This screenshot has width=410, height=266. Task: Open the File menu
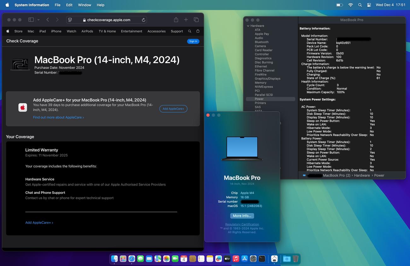pyautogui.click(x=57, y=5)
